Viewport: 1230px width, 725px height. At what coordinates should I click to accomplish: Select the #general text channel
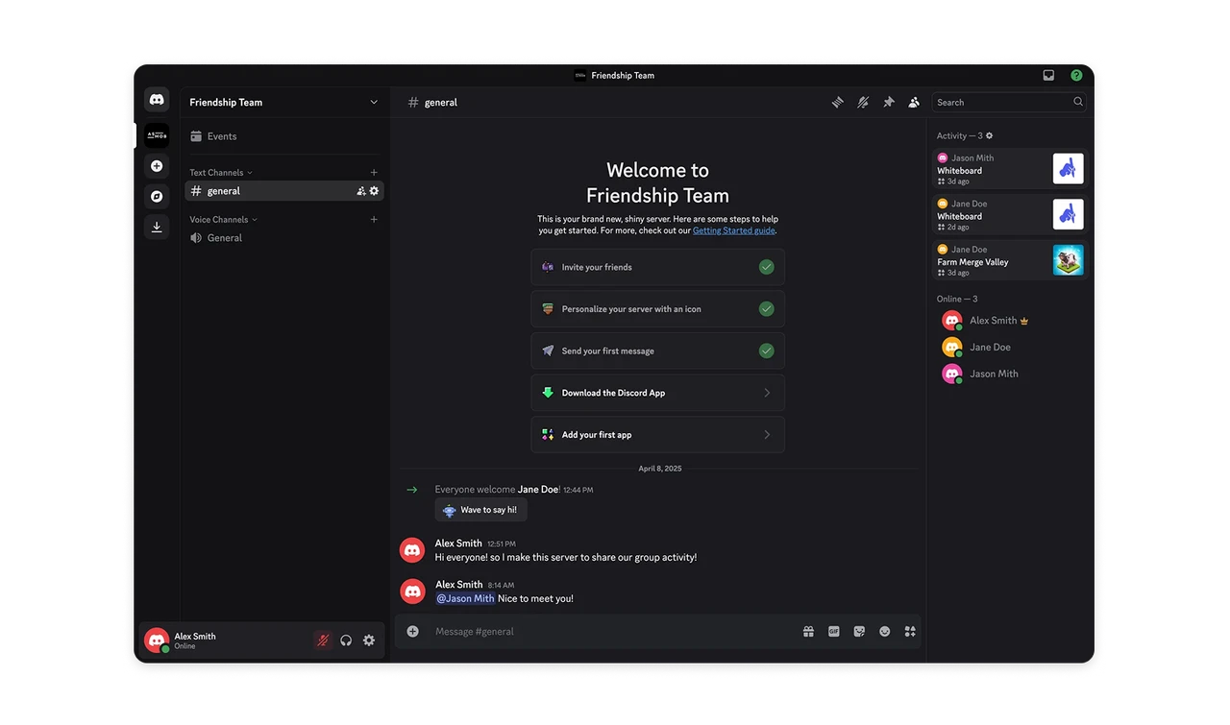[x=224, y=190]
